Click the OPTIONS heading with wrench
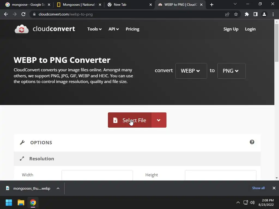Screen dimensions: 279x209 (36, 143)
